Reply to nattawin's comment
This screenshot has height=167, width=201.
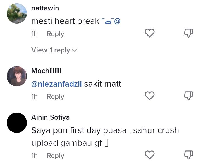tap(55, 34)
